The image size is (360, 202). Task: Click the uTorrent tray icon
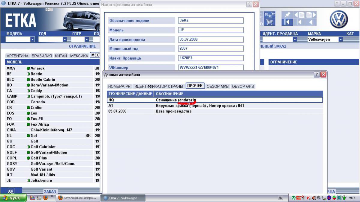point(294,198)
